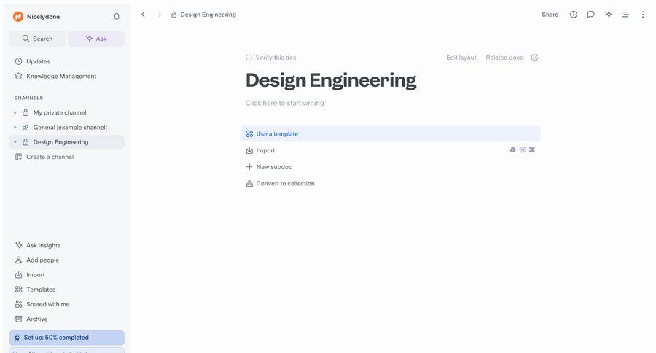
Task: Open the Search tab
Action: click(37, 39)
